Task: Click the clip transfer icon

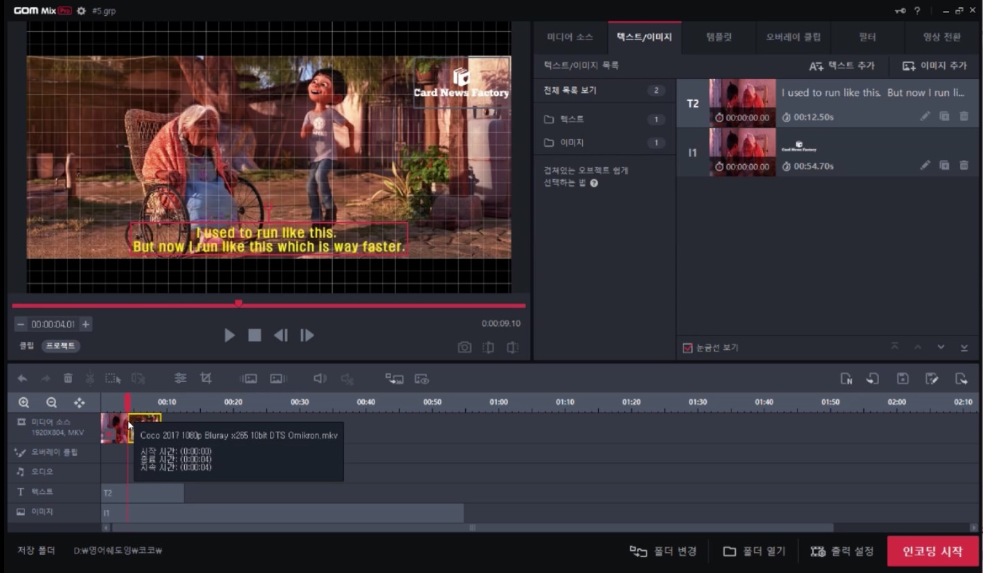Action: pyautogui.click(x=395, y=379)
